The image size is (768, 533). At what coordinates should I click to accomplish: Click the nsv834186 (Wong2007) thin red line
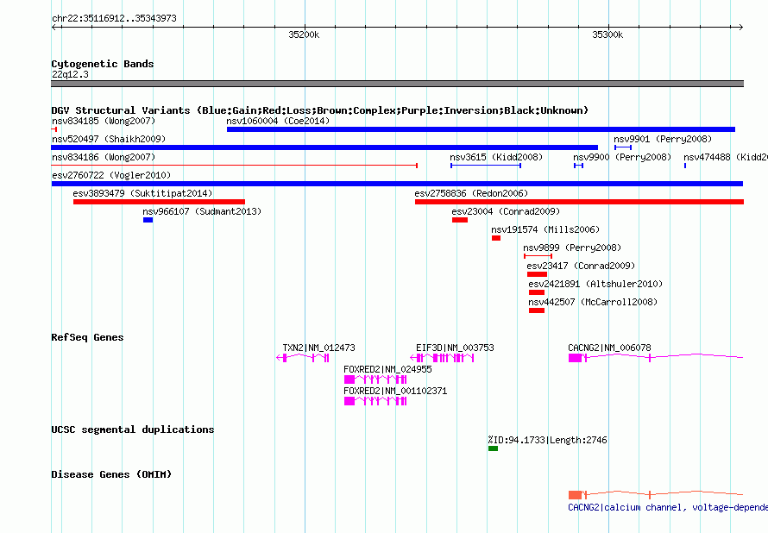[x=234, y=166]
